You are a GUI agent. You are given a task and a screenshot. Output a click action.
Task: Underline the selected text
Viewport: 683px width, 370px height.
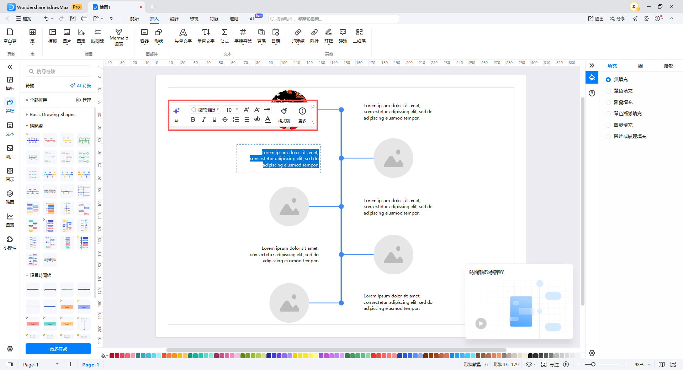click(x=215, y=120)
